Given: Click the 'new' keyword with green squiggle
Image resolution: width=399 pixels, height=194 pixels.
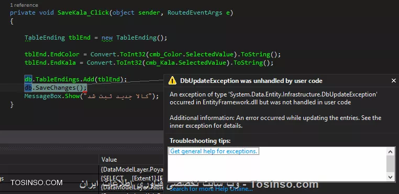Looking at the screenshot, I should coord(107,38).
